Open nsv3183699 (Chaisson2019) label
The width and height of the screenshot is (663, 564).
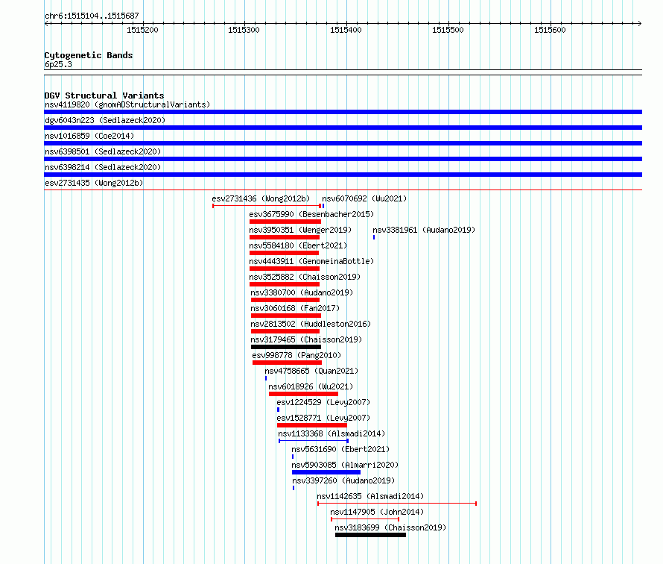390,527
